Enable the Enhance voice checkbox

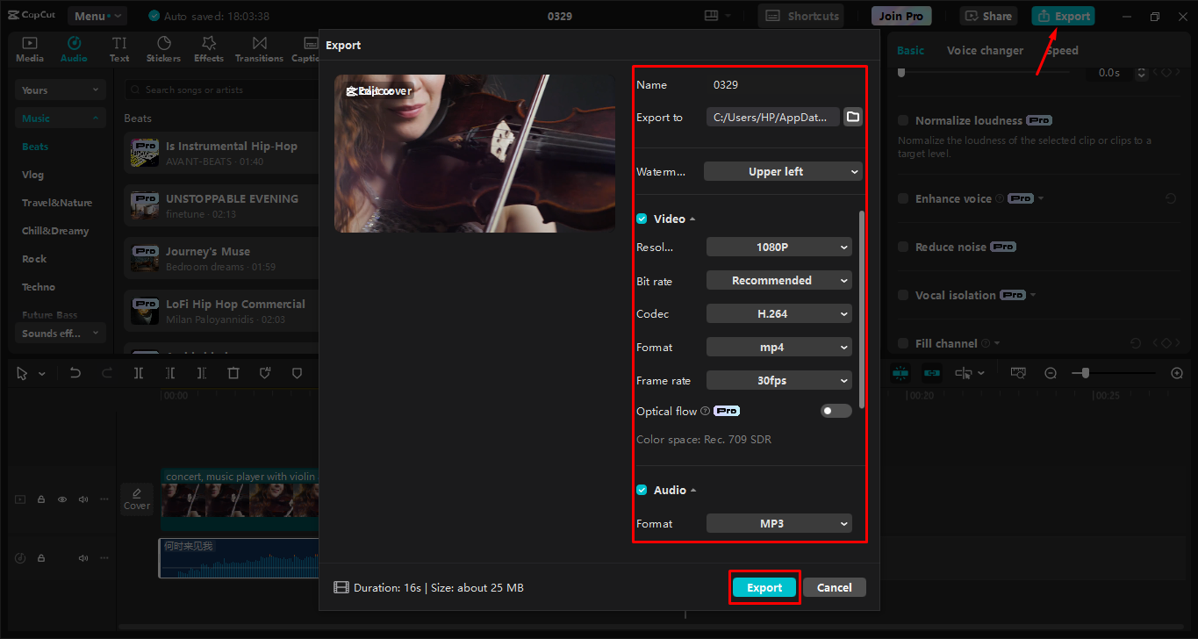(x=903, y=198)
